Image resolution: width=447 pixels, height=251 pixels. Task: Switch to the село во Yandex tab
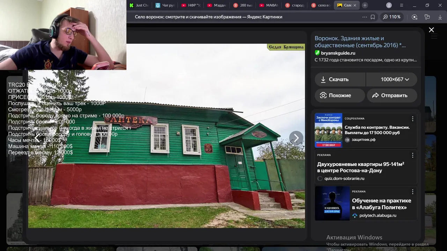pyautogui.click(x=321, y=5)
